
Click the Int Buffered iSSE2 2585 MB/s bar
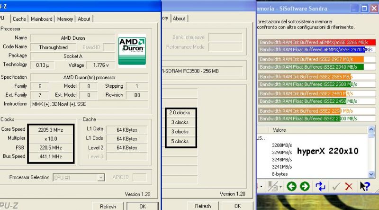point(317,77)
